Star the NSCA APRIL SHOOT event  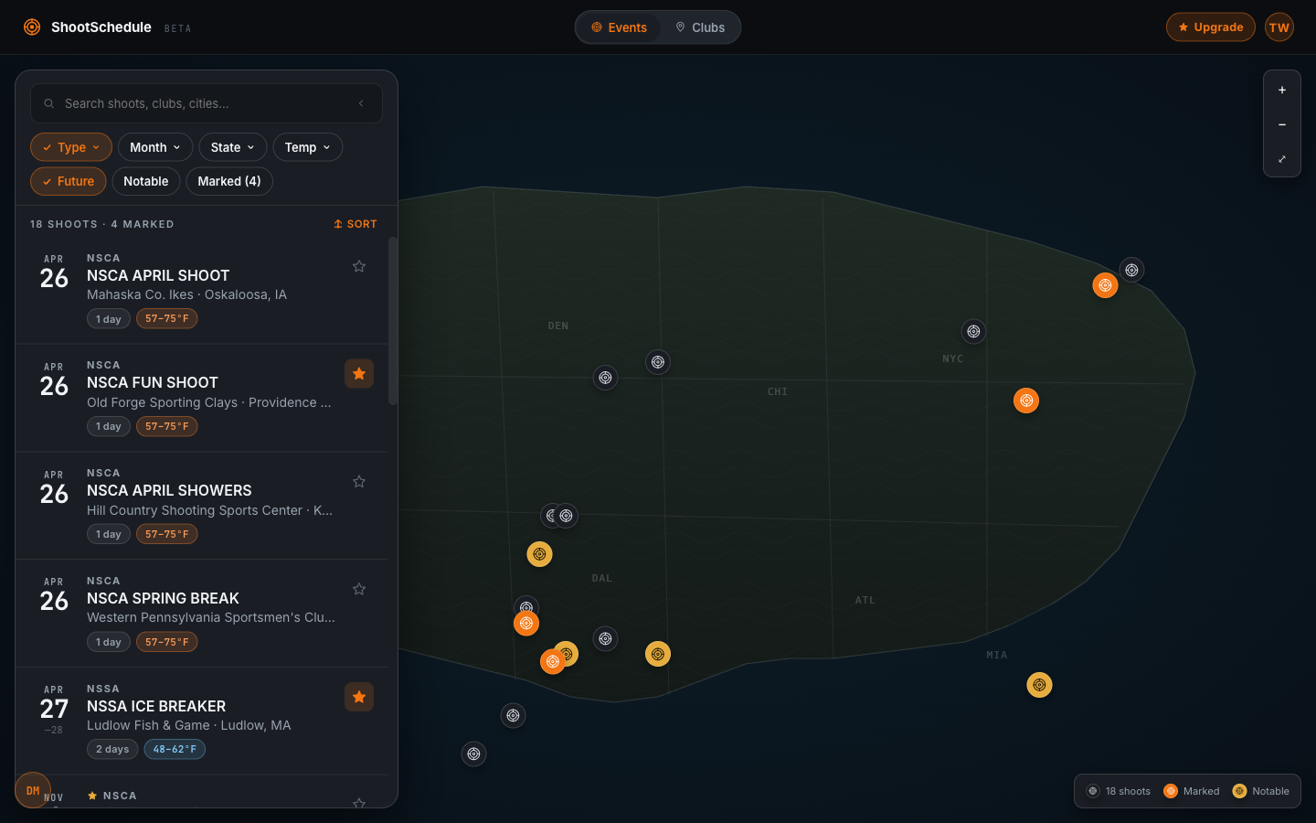[359, 266]
